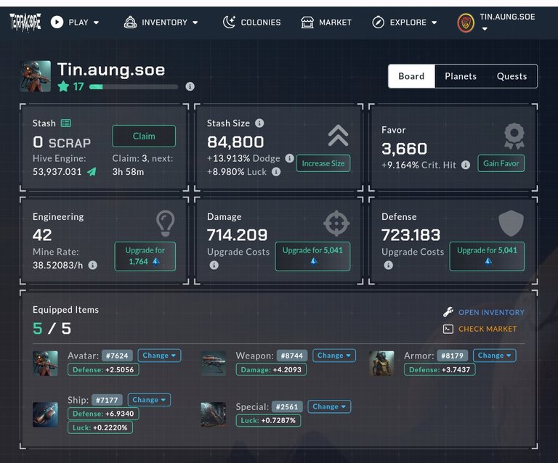Click the Armor #8179 ID tag
Screen dimensions: 558x463
(453, 356)
